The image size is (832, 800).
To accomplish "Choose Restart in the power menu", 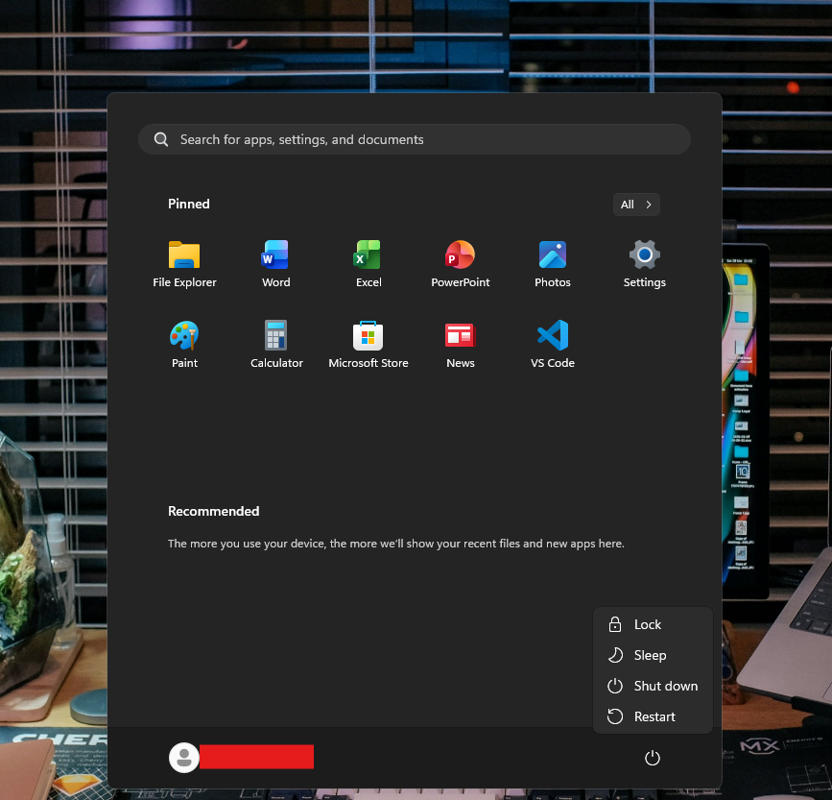I will (653, 716).
